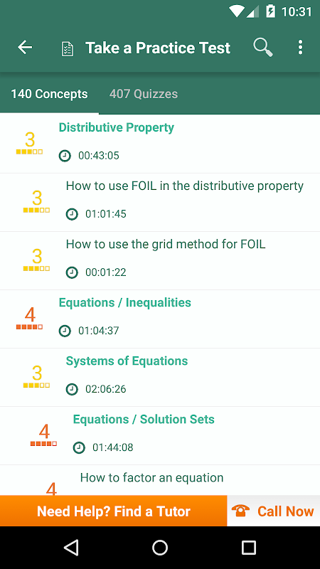The height and width of the screenshot is (569, 320).
Task: Tap the back arrow icon
Action: [25, 48]
